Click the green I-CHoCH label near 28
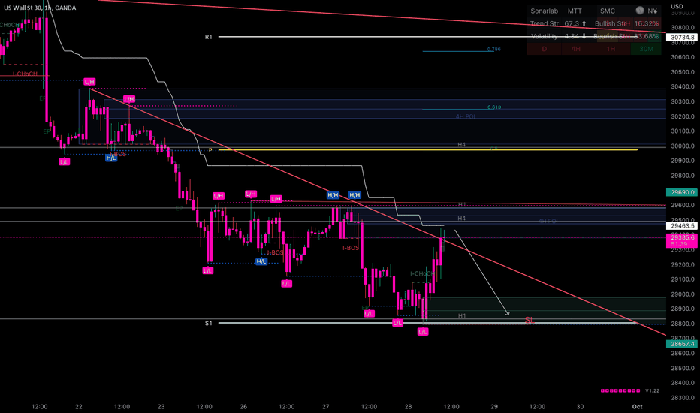The image size is (700, 413). point(421,273)
